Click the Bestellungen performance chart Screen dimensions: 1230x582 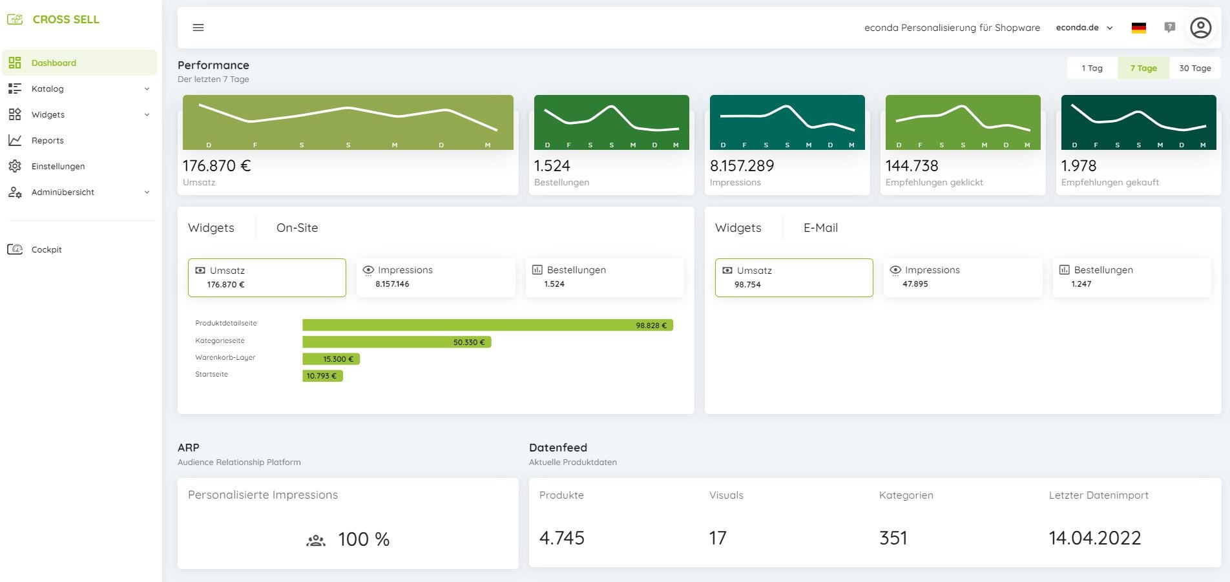(612, 122)
